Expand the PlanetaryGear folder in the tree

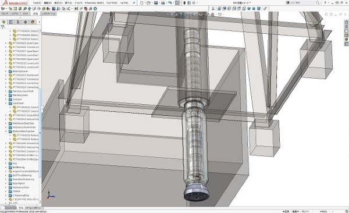pyautogui.click(x=6, y=95)
